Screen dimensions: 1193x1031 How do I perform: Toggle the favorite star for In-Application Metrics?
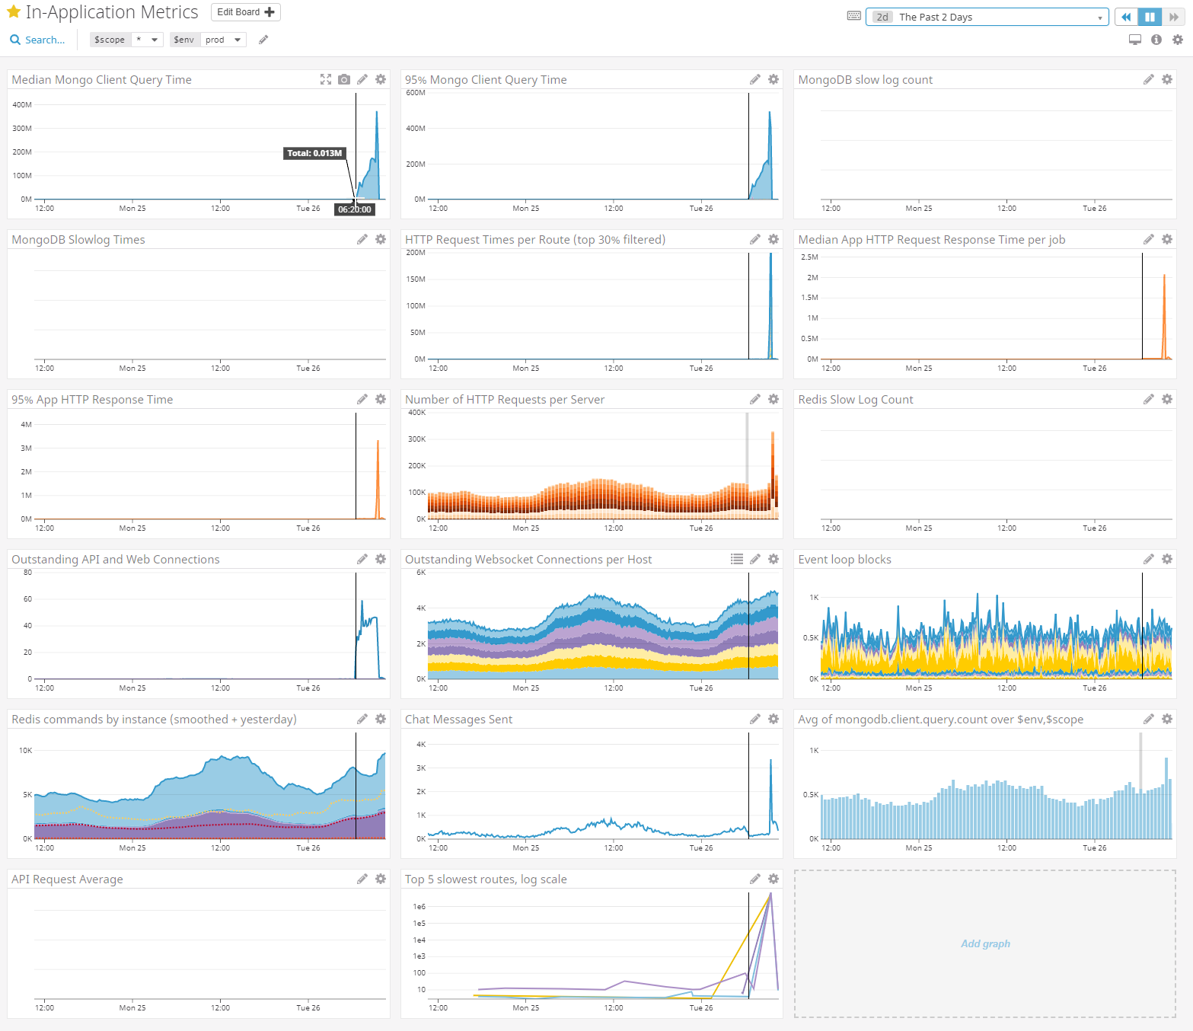click(x=13, y=12)
